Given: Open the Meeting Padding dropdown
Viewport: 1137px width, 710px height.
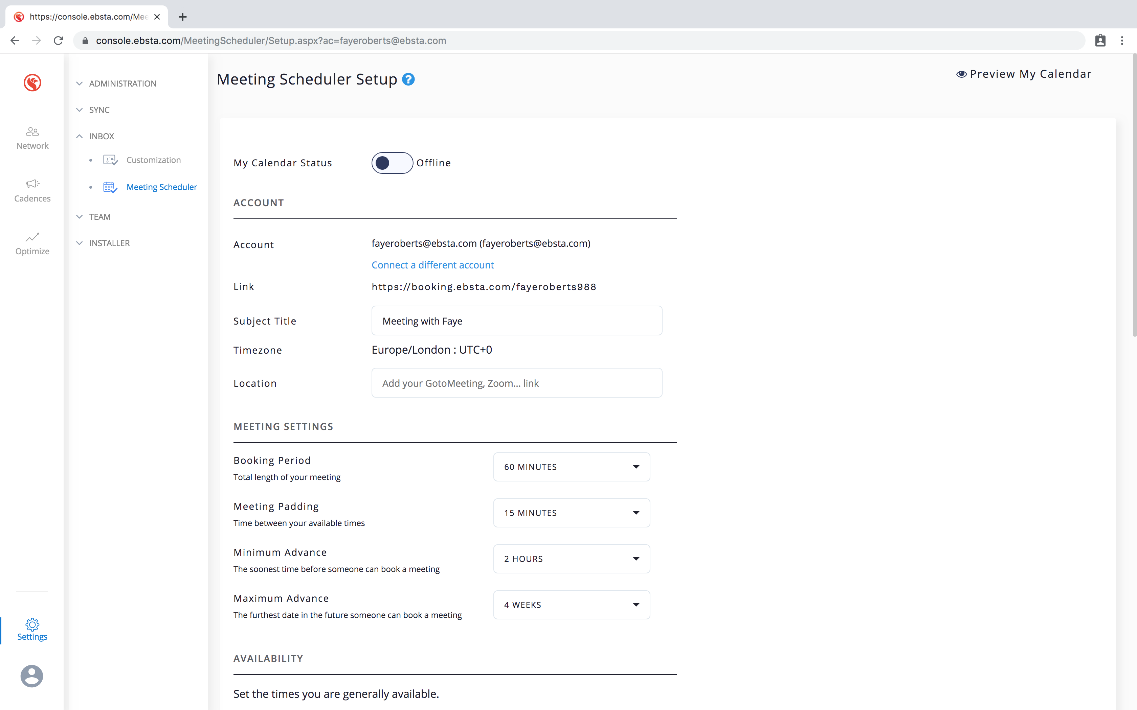Looking at the screenshot, I should point(571,513).
